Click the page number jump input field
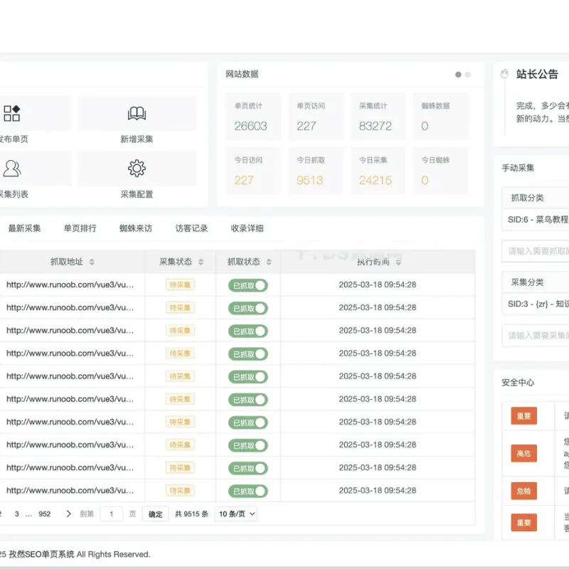This screenshot has height=569, width=569. (112, 514)
